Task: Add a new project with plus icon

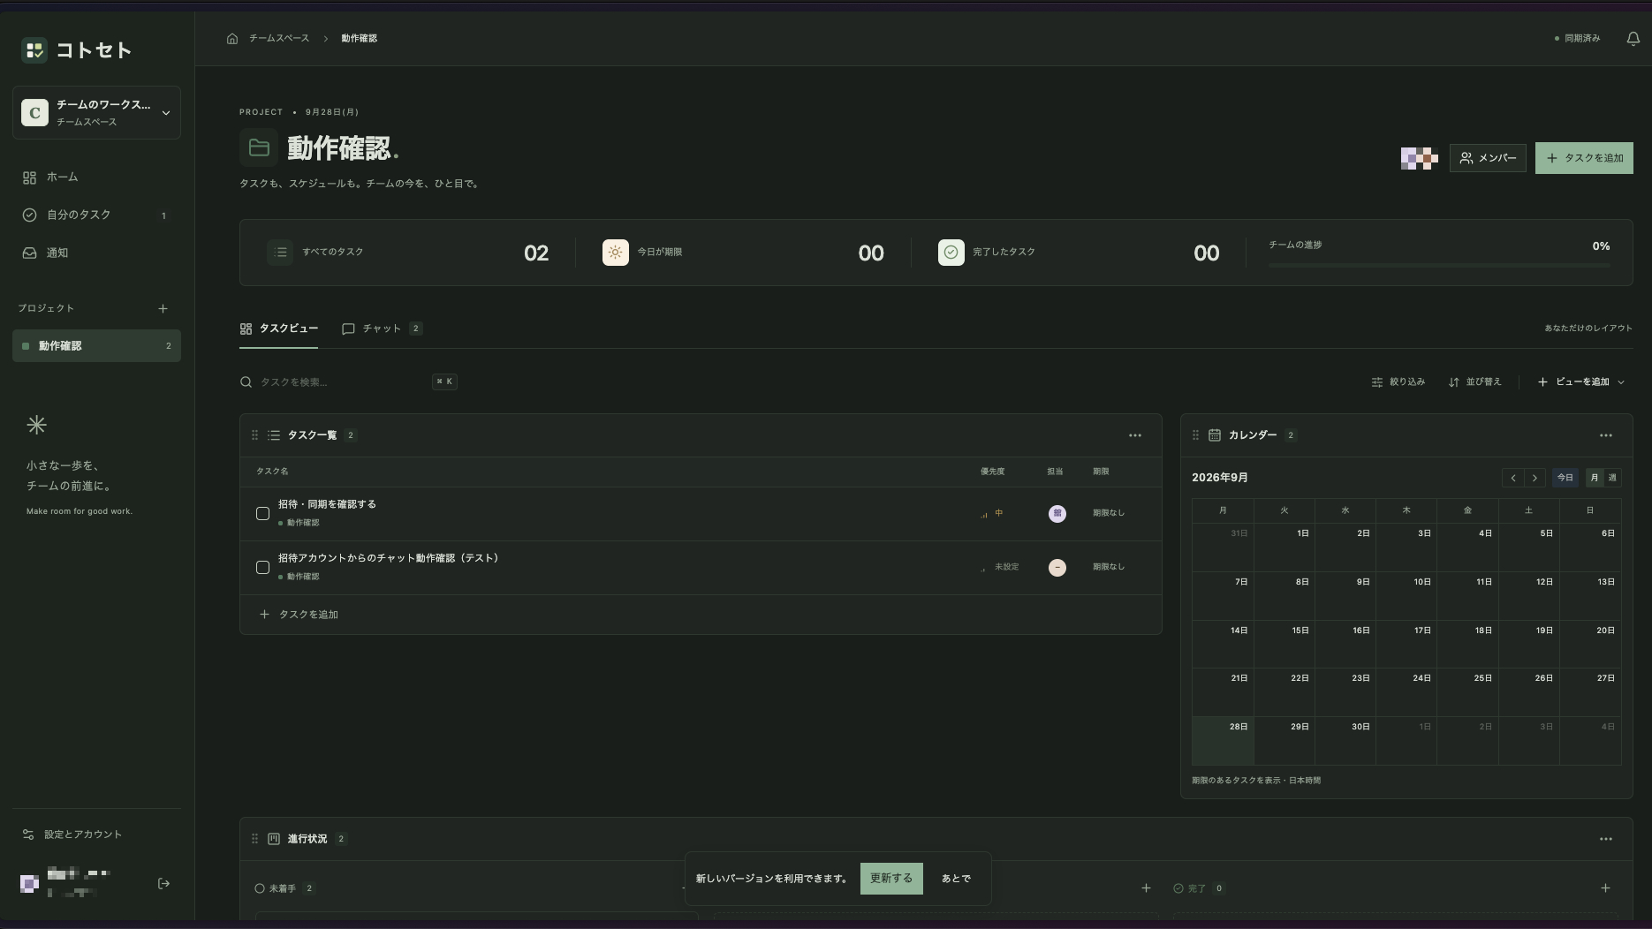Action: 163,309
